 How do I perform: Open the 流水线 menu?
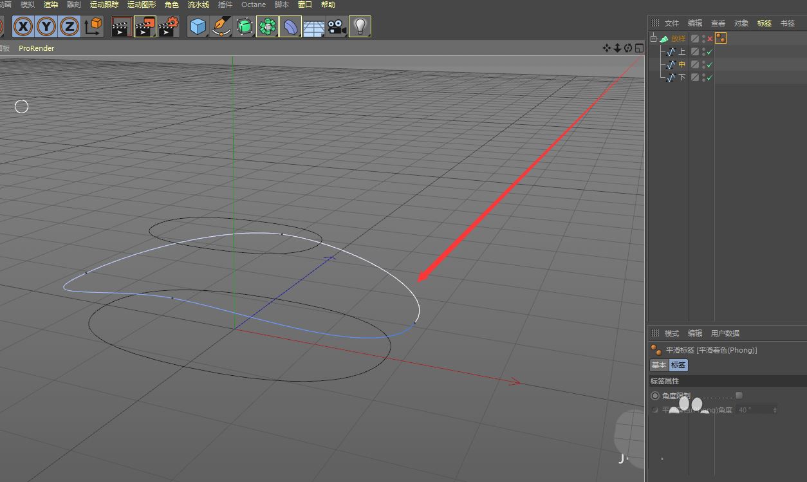pyautogui.click(x=198, y=5)
